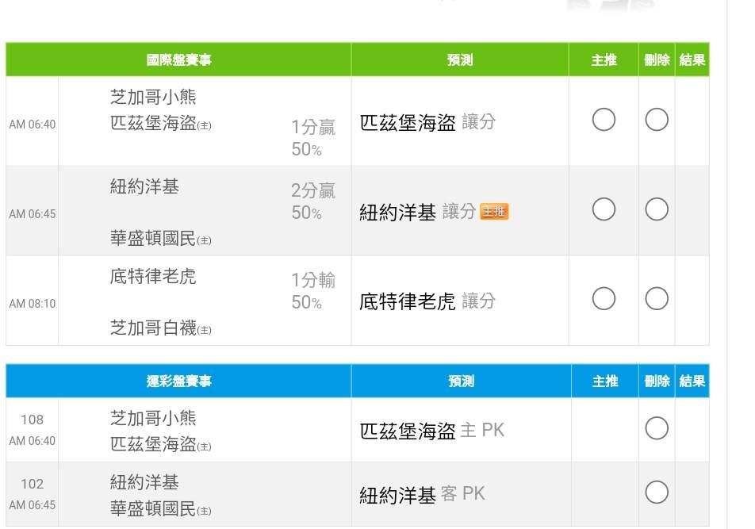Click the 芝加哥白襪 home team name
The image size is (755, 529).
153,328
